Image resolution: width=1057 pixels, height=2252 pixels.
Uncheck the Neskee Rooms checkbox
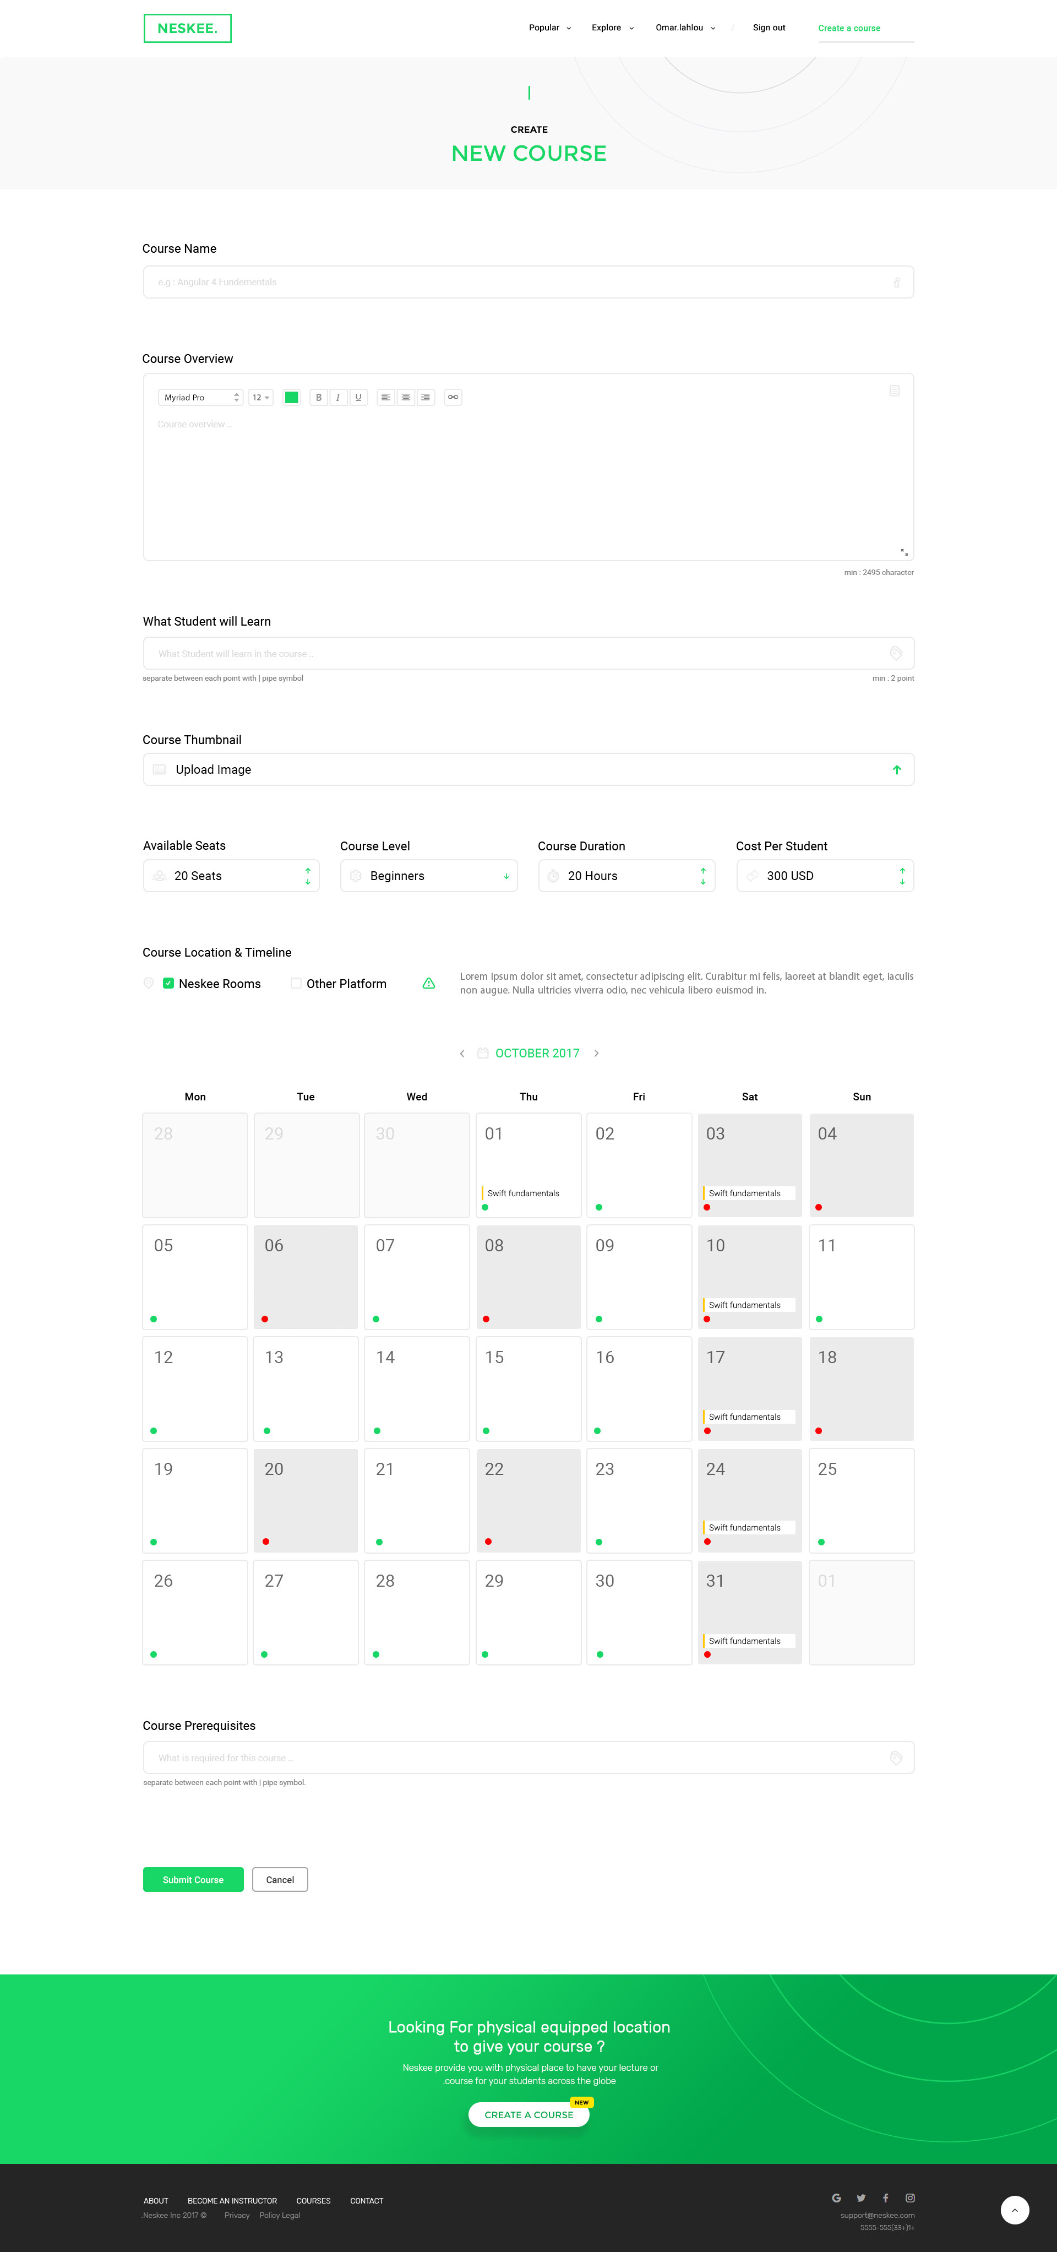click(168, 984)
